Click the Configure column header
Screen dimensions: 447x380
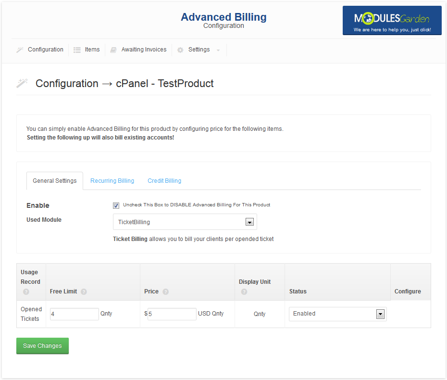point(408,291)
